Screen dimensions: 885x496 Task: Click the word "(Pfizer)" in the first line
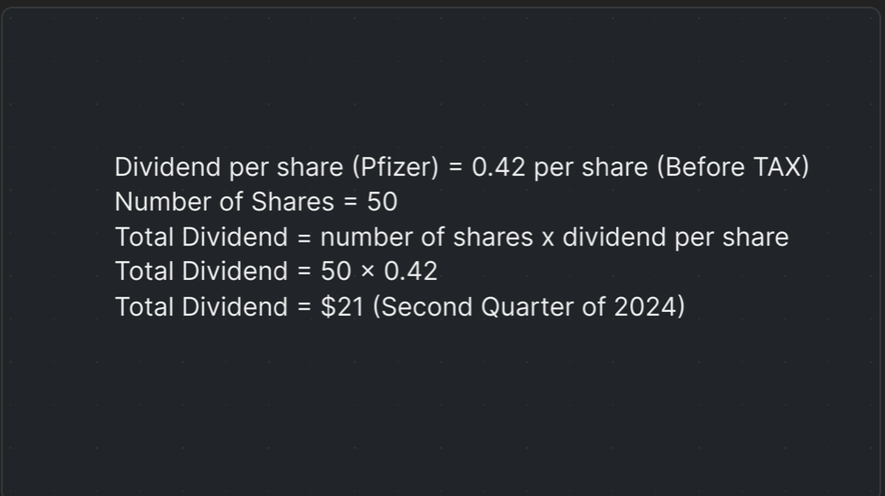coord(395,167)
